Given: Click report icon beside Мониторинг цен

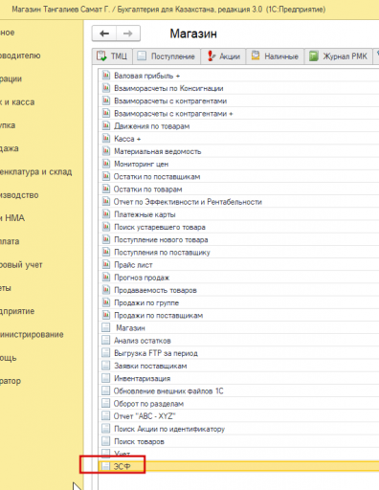Looking at the screenshot, I should point(105,164).
